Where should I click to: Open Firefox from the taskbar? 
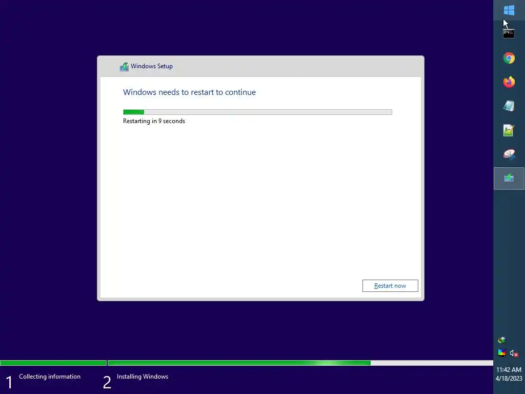509,82
